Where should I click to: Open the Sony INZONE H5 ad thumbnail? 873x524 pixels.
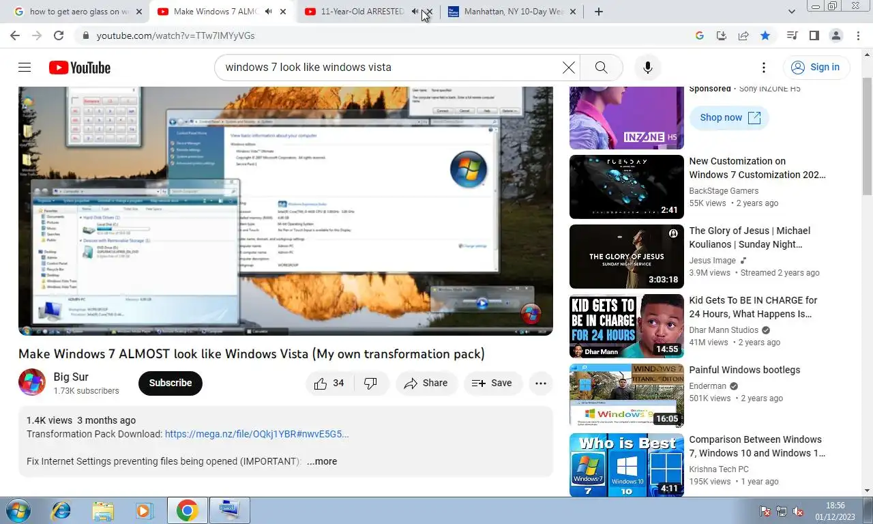626,117
